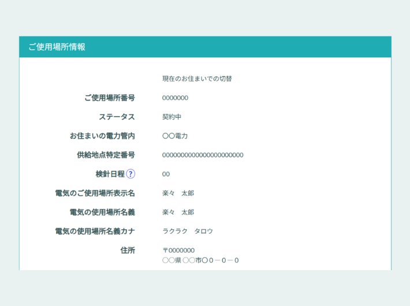Select 楽々 太郎 in the 名義 row
Screen dimensions: 410x306
(x=178, y=212)
